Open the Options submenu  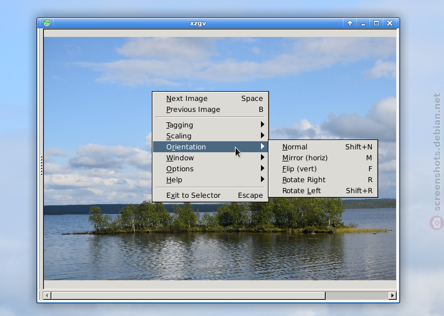click(x=210, y=168)
